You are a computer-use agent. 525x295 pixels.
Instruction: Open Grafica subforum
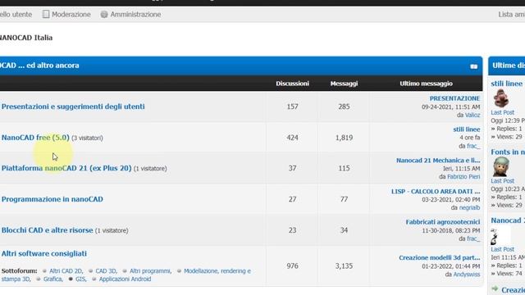[x=52, y=279]
